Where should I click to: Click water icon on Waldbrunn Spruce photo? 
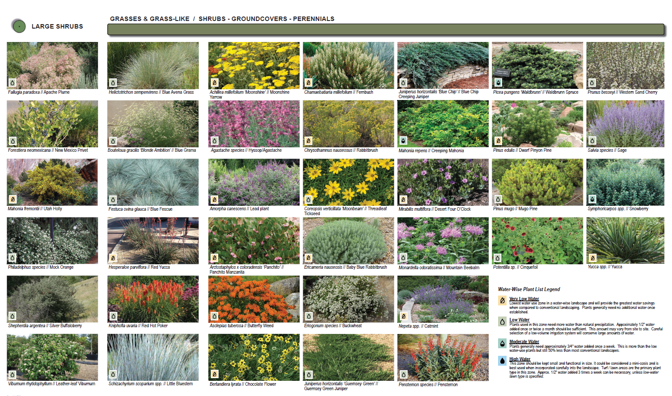coord(498,83)
